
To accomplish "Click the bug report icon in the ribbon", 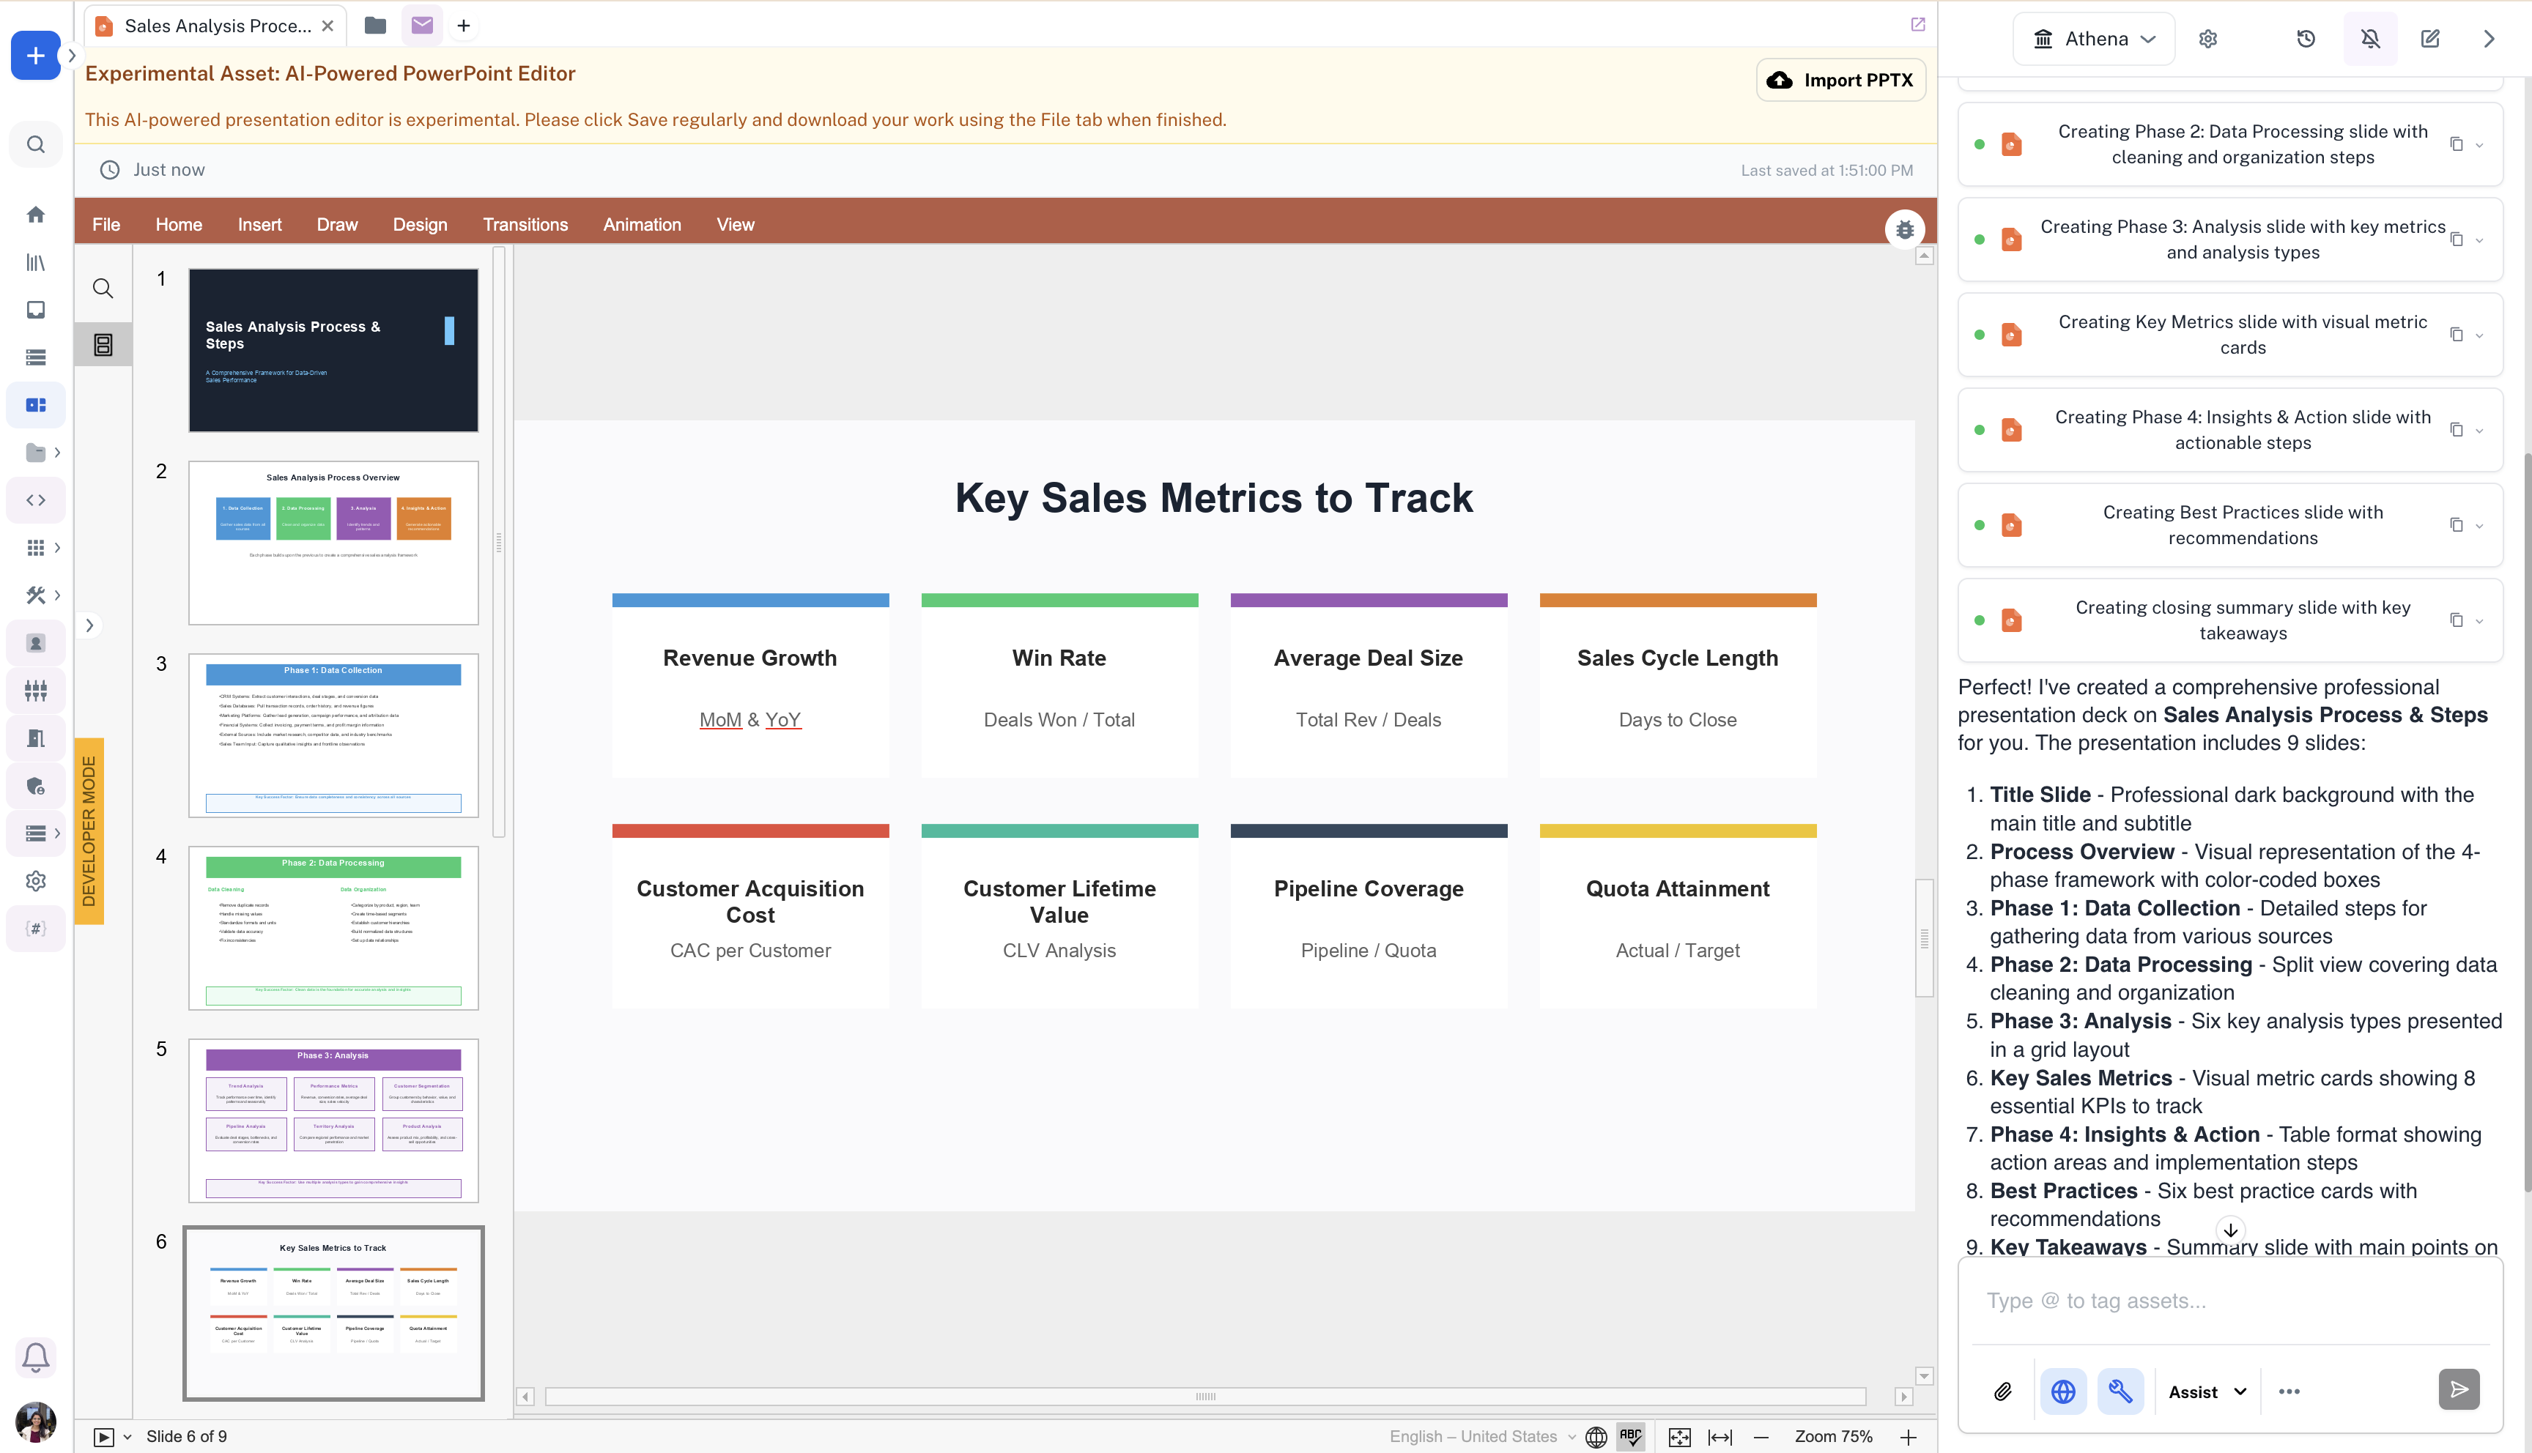I will click(x=1904, y=229).
